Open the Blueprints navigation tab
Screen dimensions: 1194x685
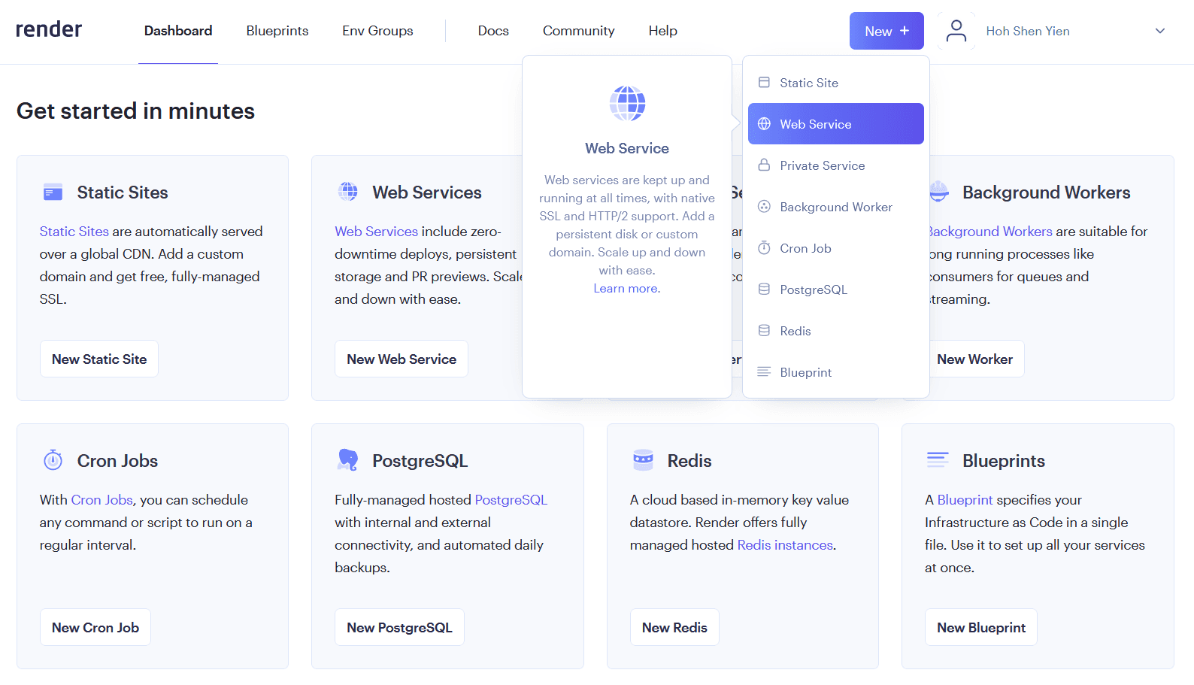coord(277,31)
